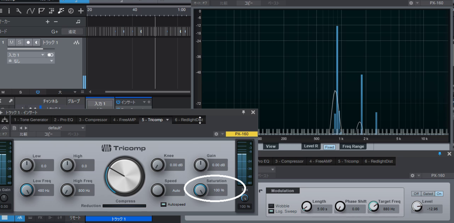Image resolution: width=454 pixels, height=223 pixels.
Task: Toggle the Autospeed checkbox in Tricomp
Action: (x=163, y=204)
